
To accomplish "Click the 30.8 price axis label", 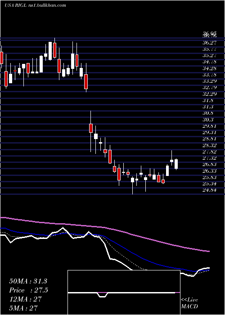I will pyautogui.click(x=208, y=113).
